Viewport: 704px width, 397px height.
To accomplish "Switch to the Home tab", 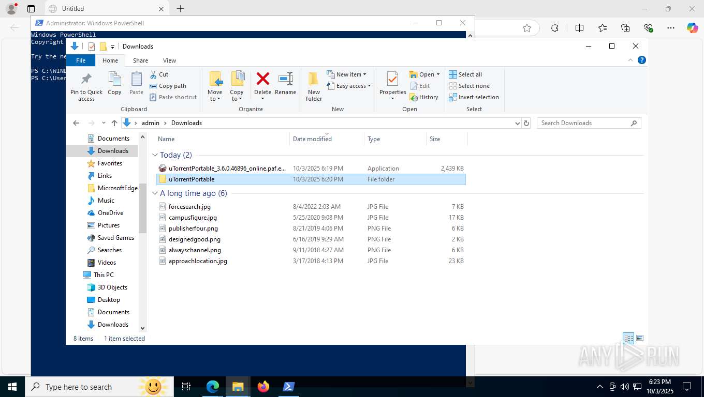I will click(x=110, y=60).
